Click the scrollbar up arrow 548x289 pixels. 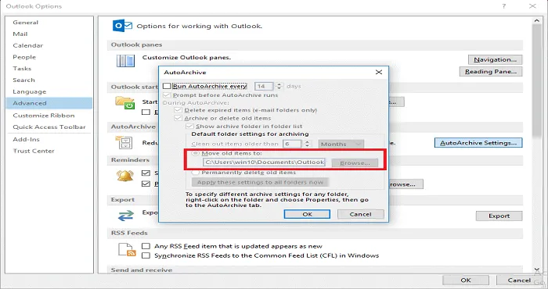pyautogui.click(x=537, y=21)
